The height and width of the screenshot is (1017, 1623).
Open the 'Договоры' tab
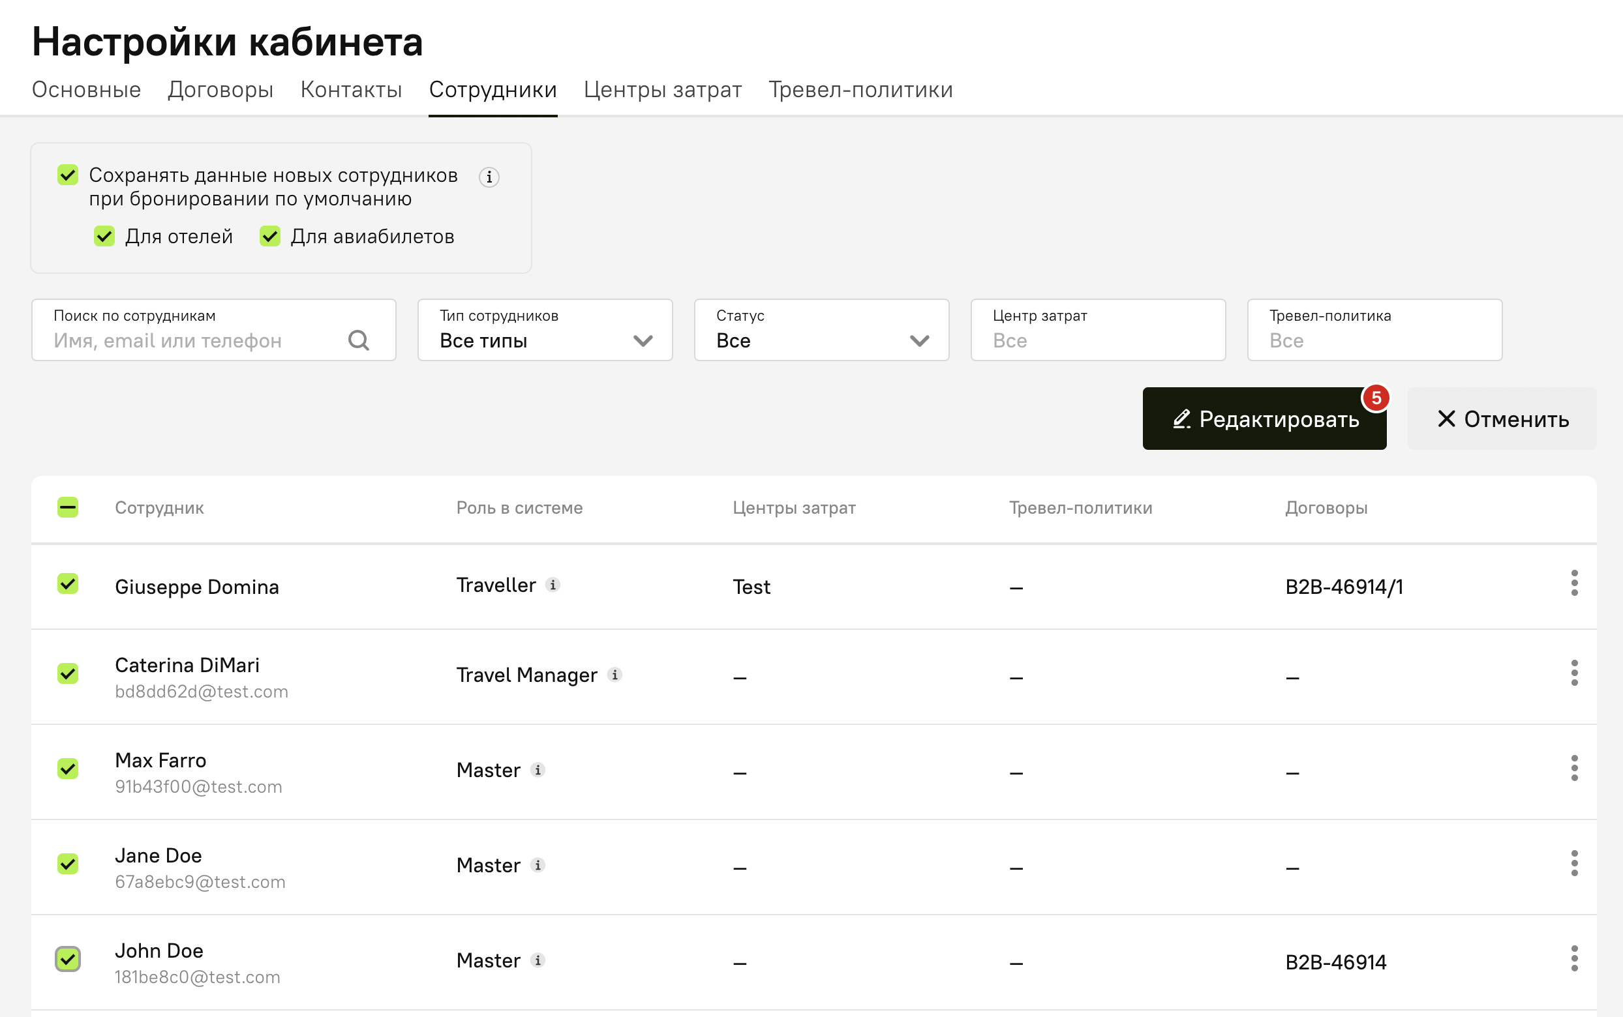(220, 89)
